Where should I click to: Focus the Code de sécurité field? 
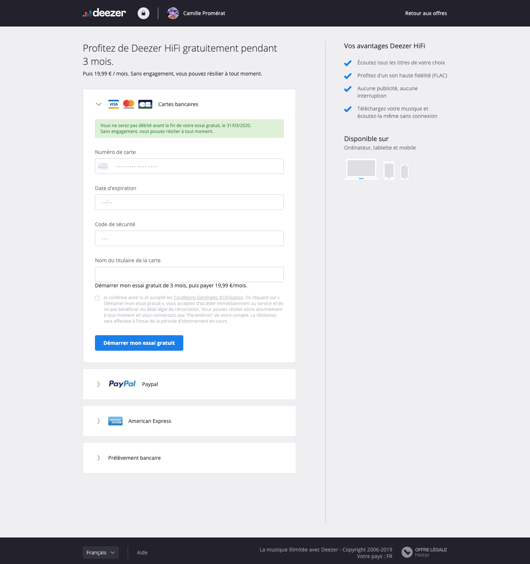[x=189, y=238]
